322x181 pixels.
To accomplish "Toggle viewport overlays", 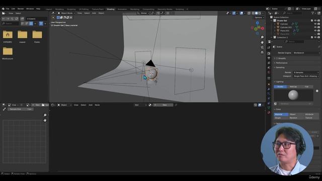I will [x=242, y=13].
